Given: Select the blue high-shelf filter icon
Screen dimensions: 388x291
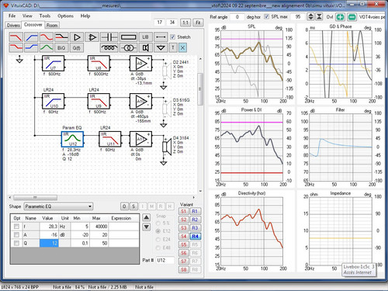Looking at the screenshot, I should 31,47.
